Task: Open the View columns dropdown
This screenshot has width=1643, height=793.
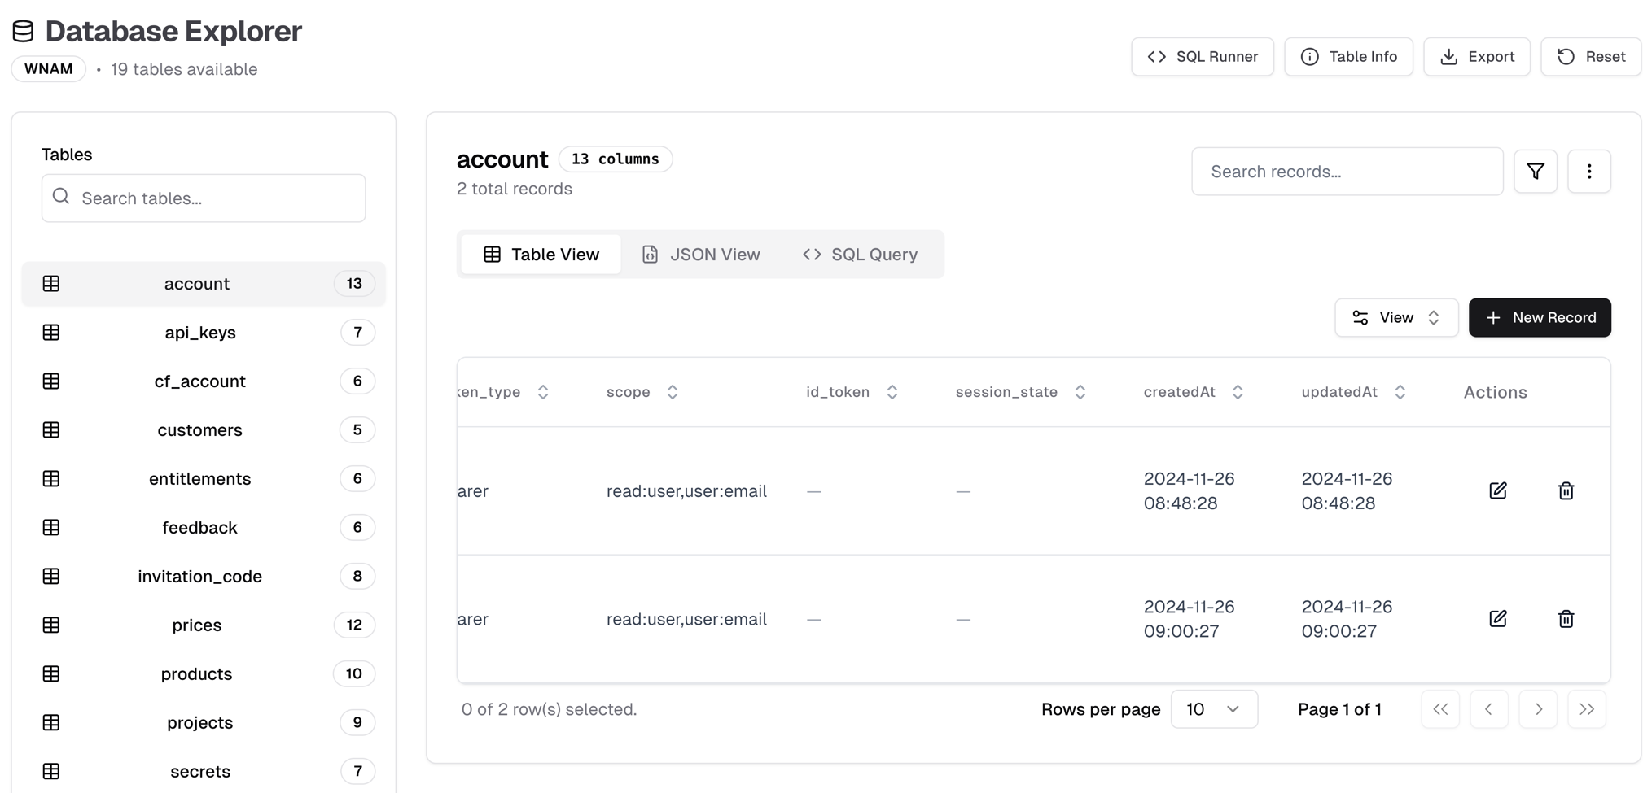Action: (1396, 317)
